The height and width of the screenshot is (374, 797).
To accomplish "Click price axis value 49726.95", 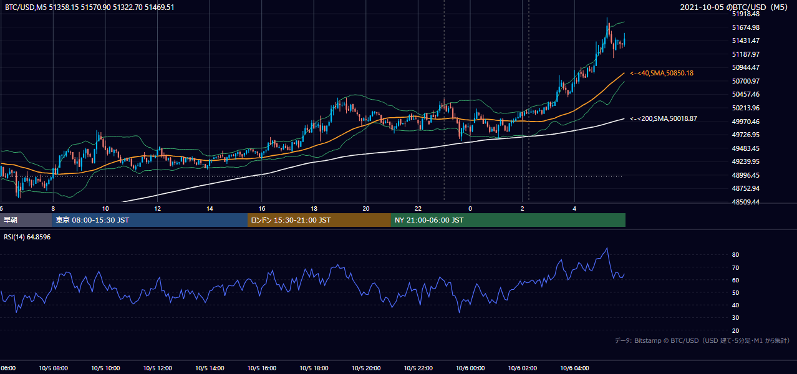I will click(746, 135).
